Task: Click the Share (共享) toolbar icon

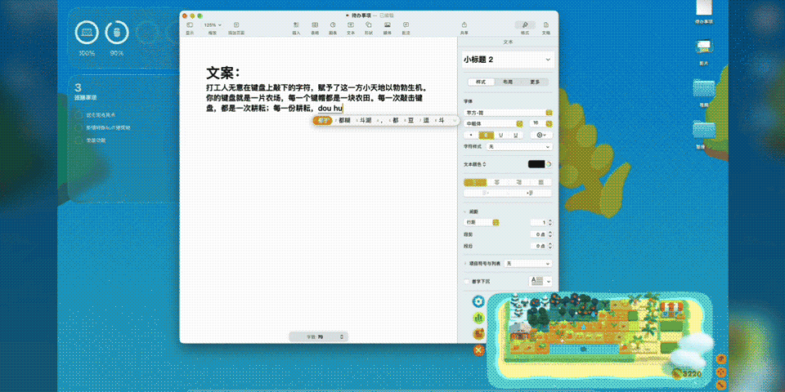Action: point(464,26)
